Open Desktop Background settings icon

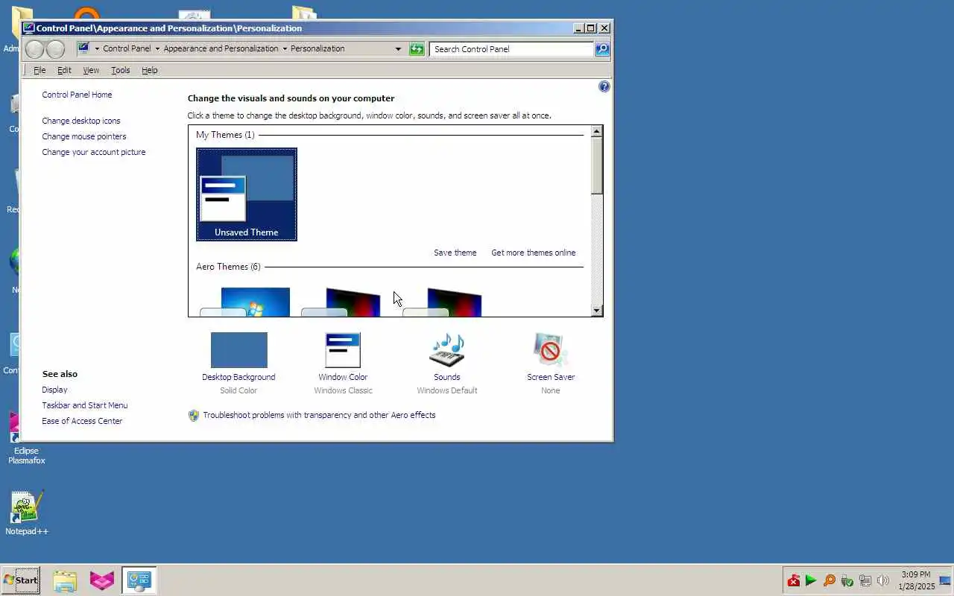pyautogui.click(x=238, y=350)
